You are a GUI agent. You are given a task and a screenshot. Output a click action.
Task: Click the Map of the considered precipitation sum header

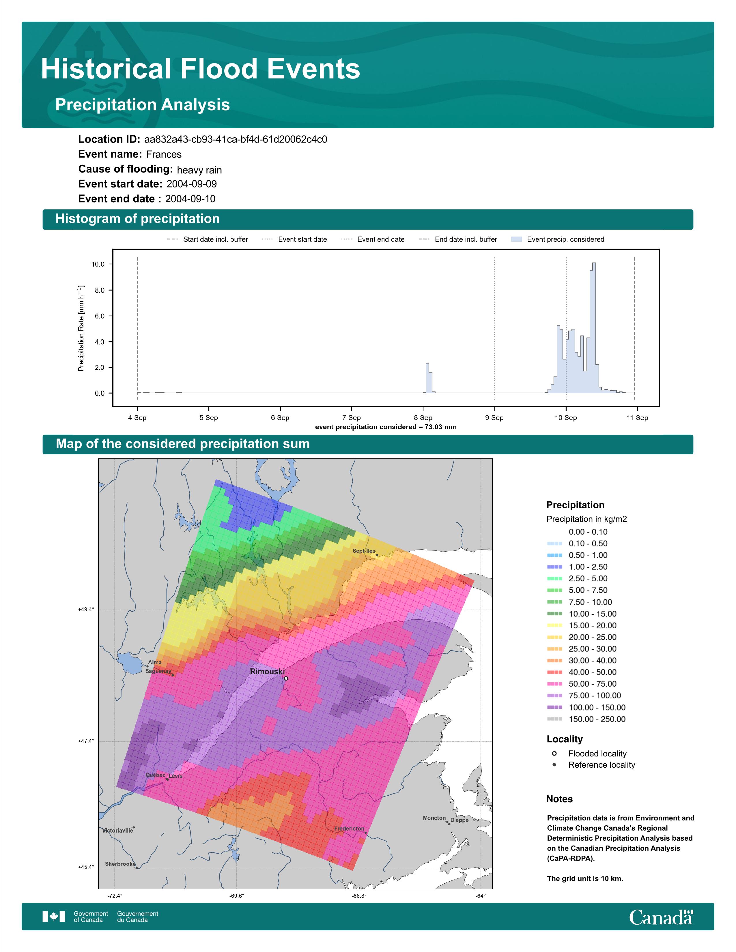coord(183,444)
